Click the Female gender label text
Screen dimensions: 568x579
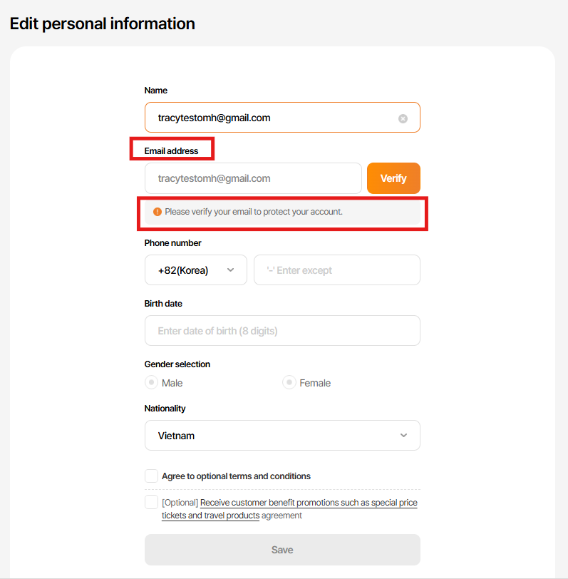point(315,383)
